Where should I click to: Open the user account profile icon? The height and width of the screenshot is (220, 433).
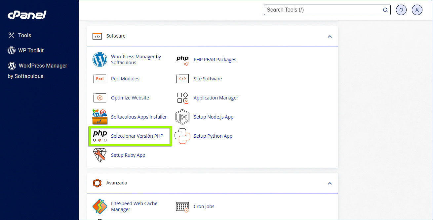(417, 10)
